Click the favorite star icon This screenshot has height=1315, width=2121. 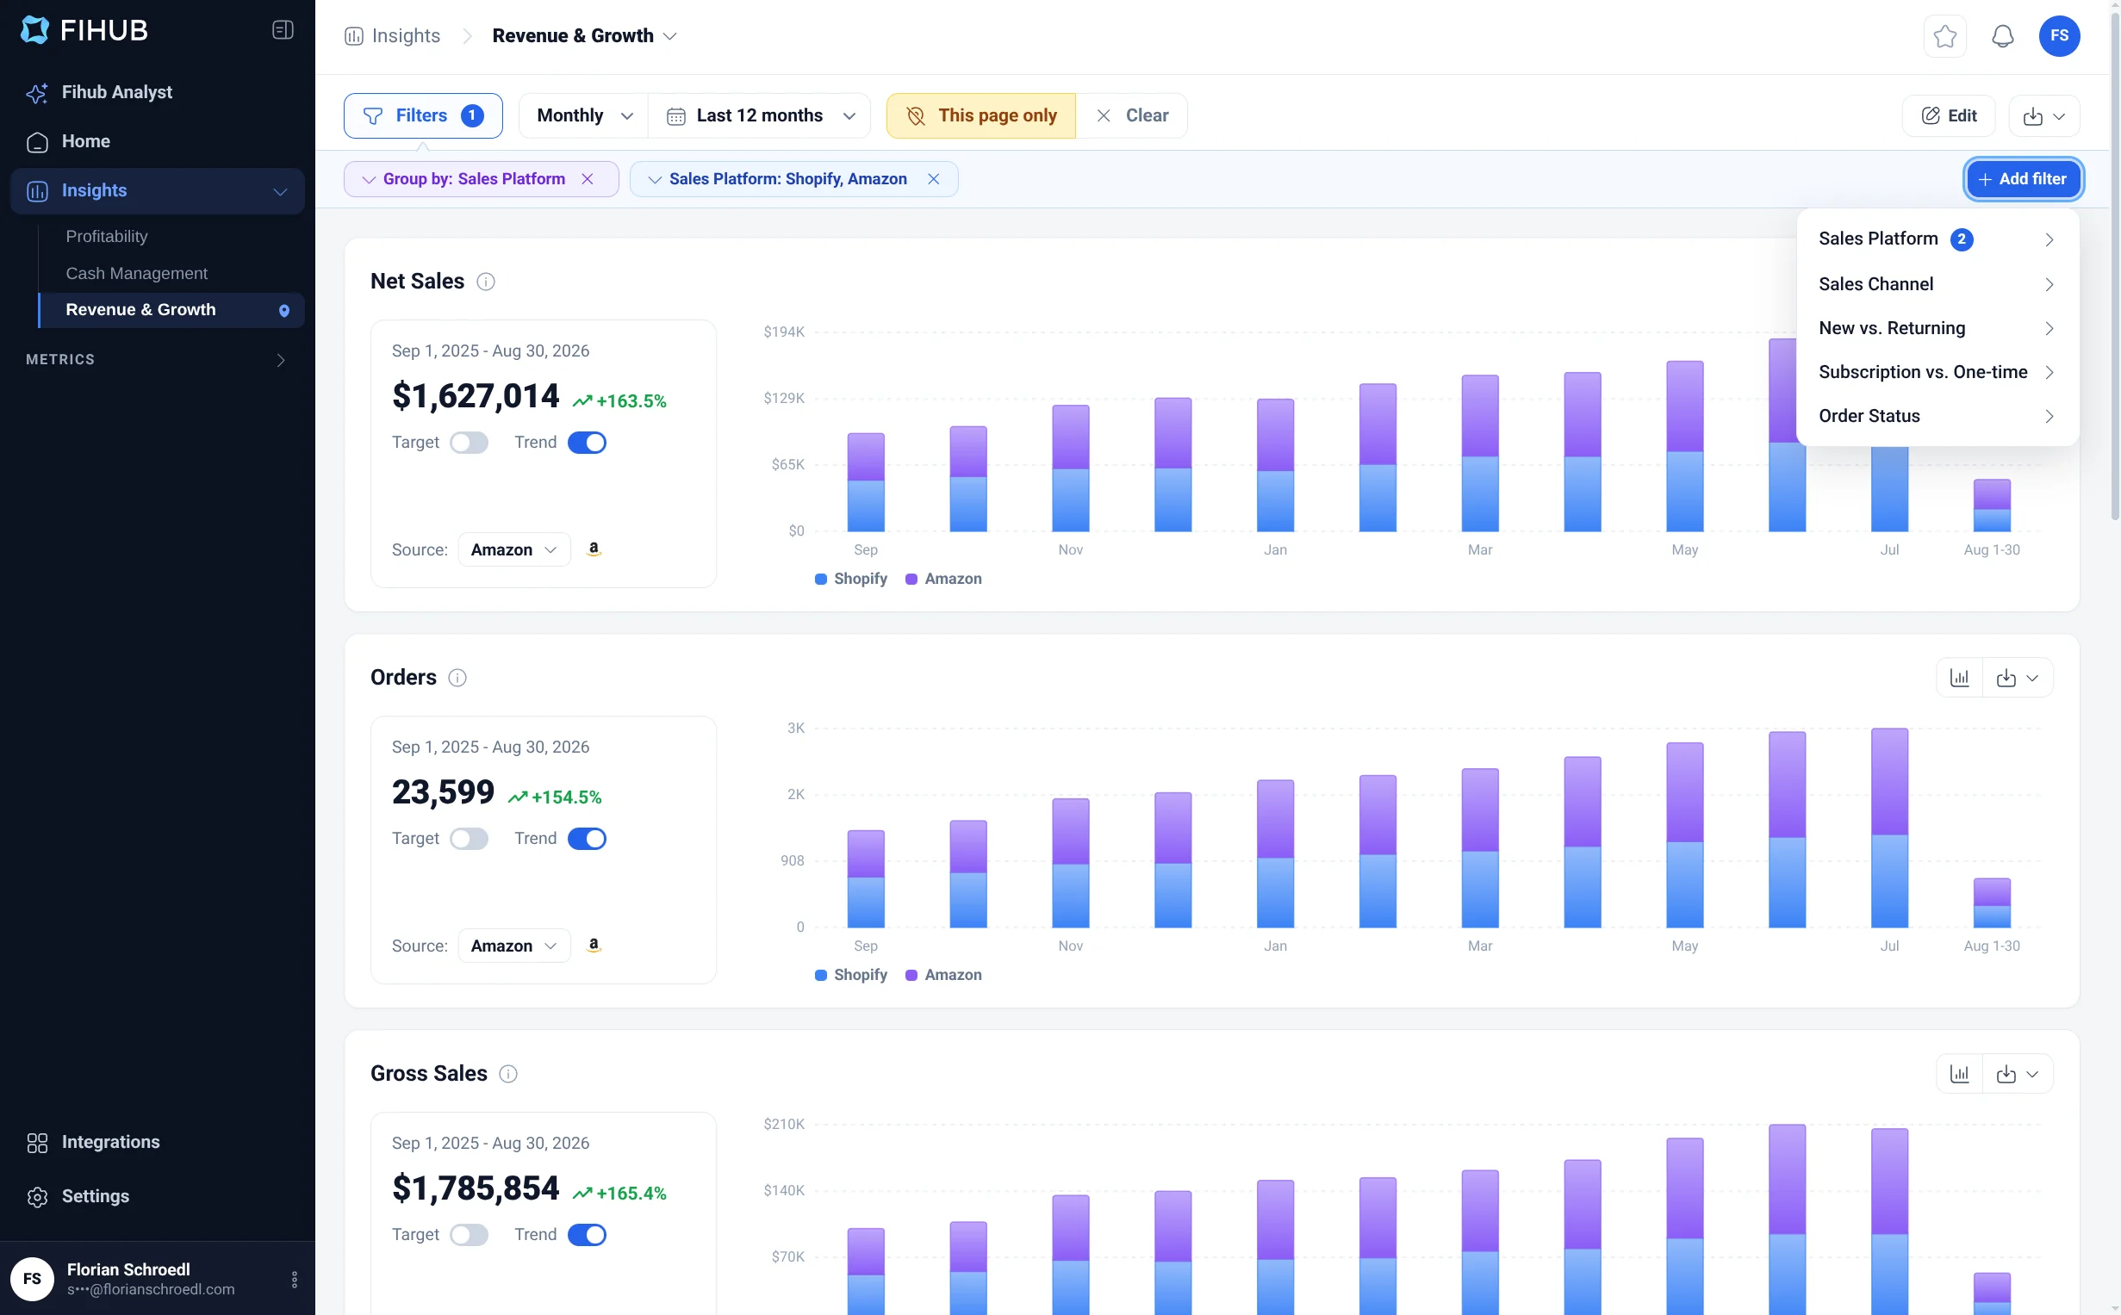point(1944,36)
